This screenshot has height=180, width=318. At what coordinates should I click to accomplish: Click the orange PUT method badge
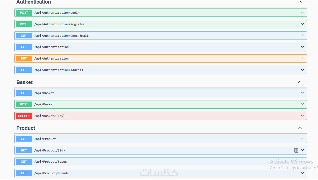click(x=24, y=58)
